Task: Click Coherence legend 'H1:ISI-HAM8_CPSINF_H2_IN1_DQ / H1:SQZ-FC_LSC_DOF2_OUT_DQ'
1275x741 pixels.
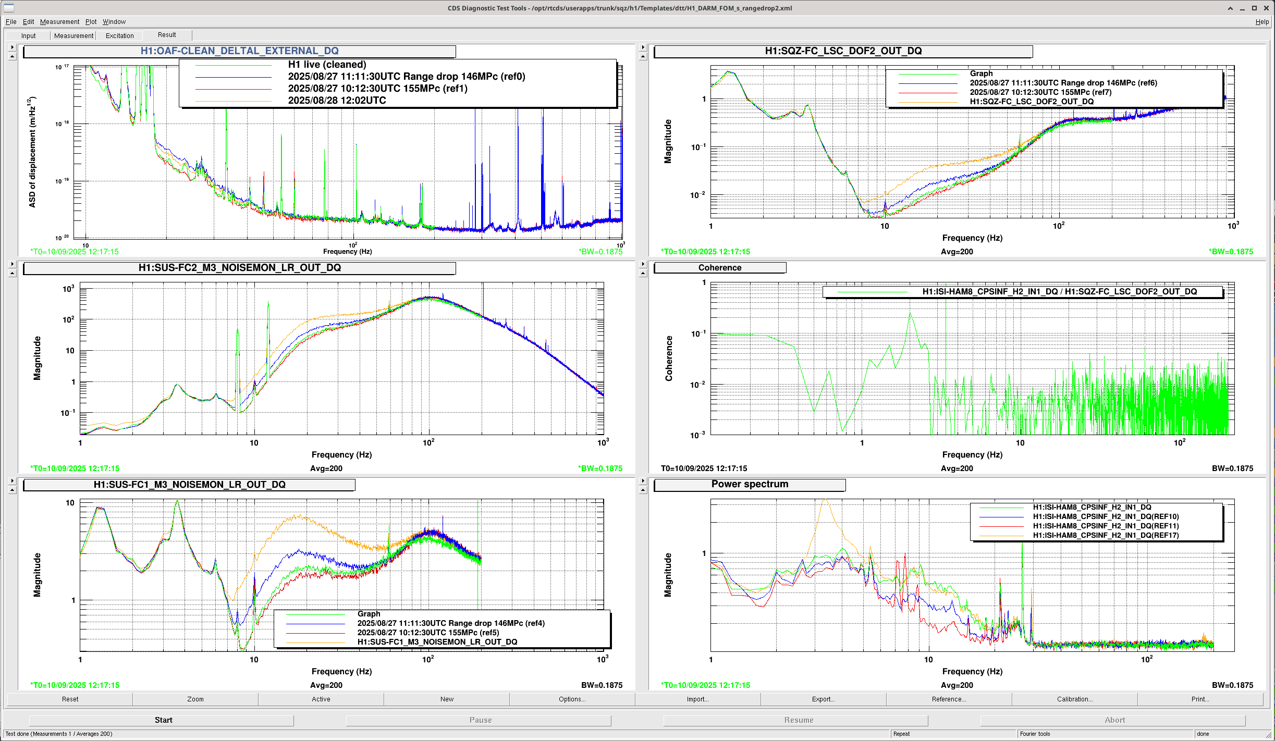Action: click(1060, 292)
